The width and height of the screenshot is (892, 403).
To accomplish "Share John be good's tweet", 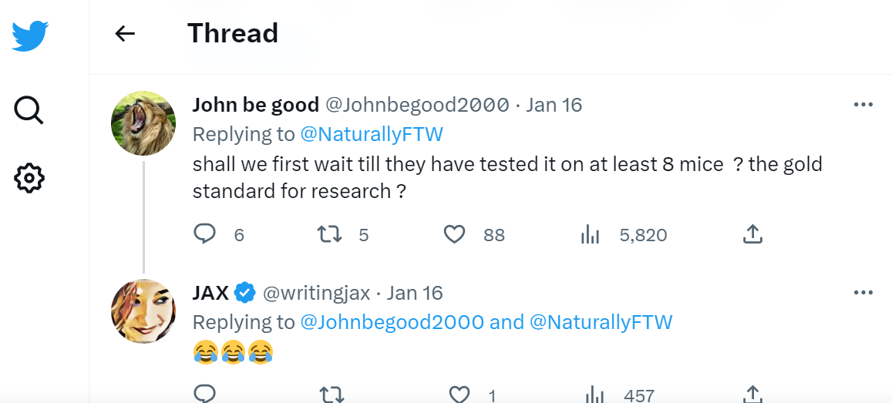I will point(752,233).
